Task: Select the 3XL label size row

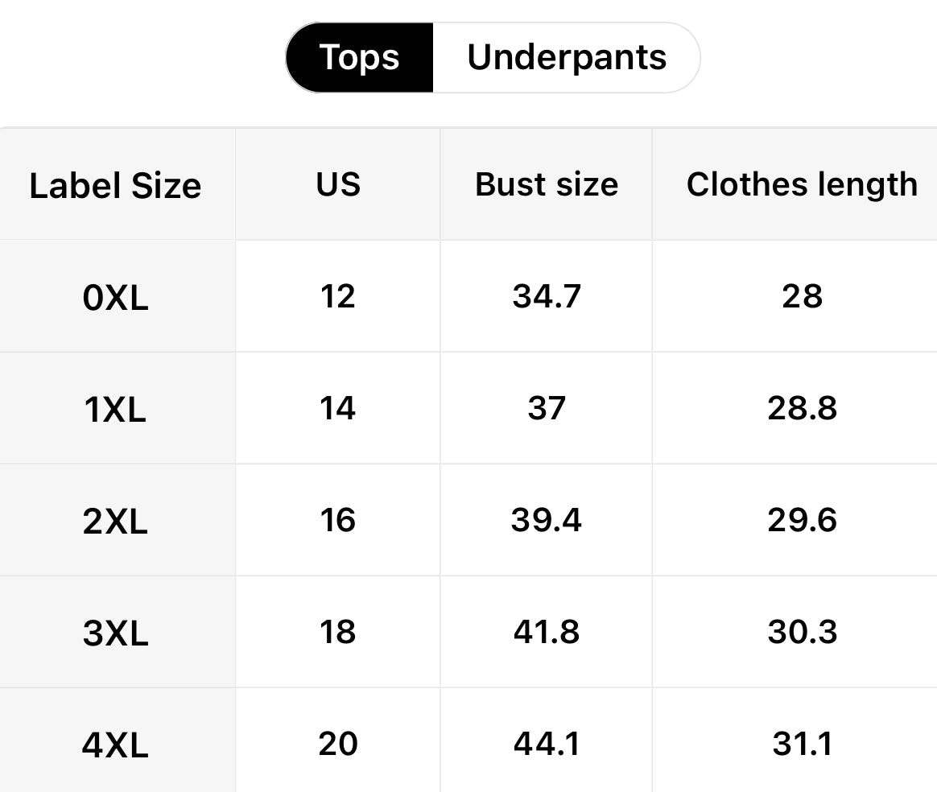Action: (115, 635)
